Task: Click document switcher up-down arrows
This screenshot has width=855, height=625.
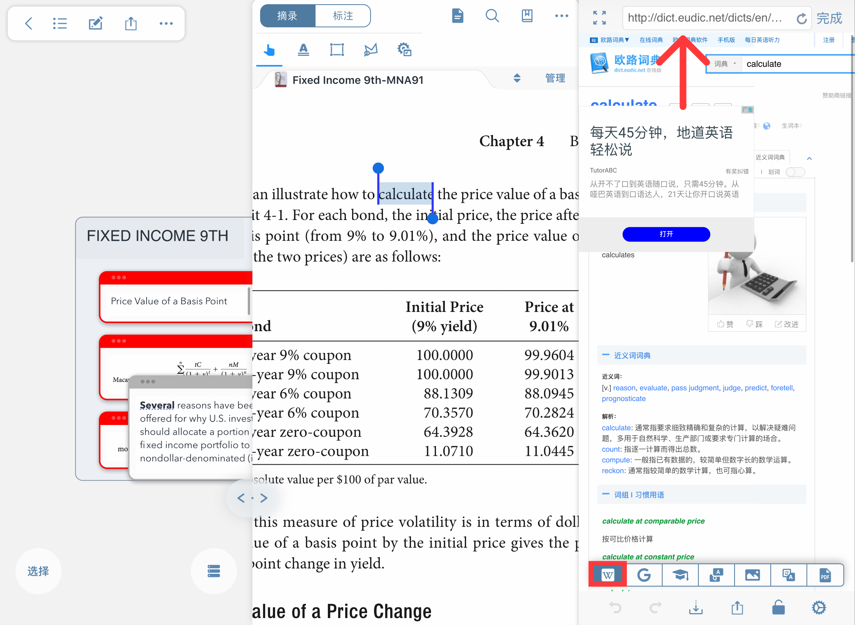Action: [517, 78]
